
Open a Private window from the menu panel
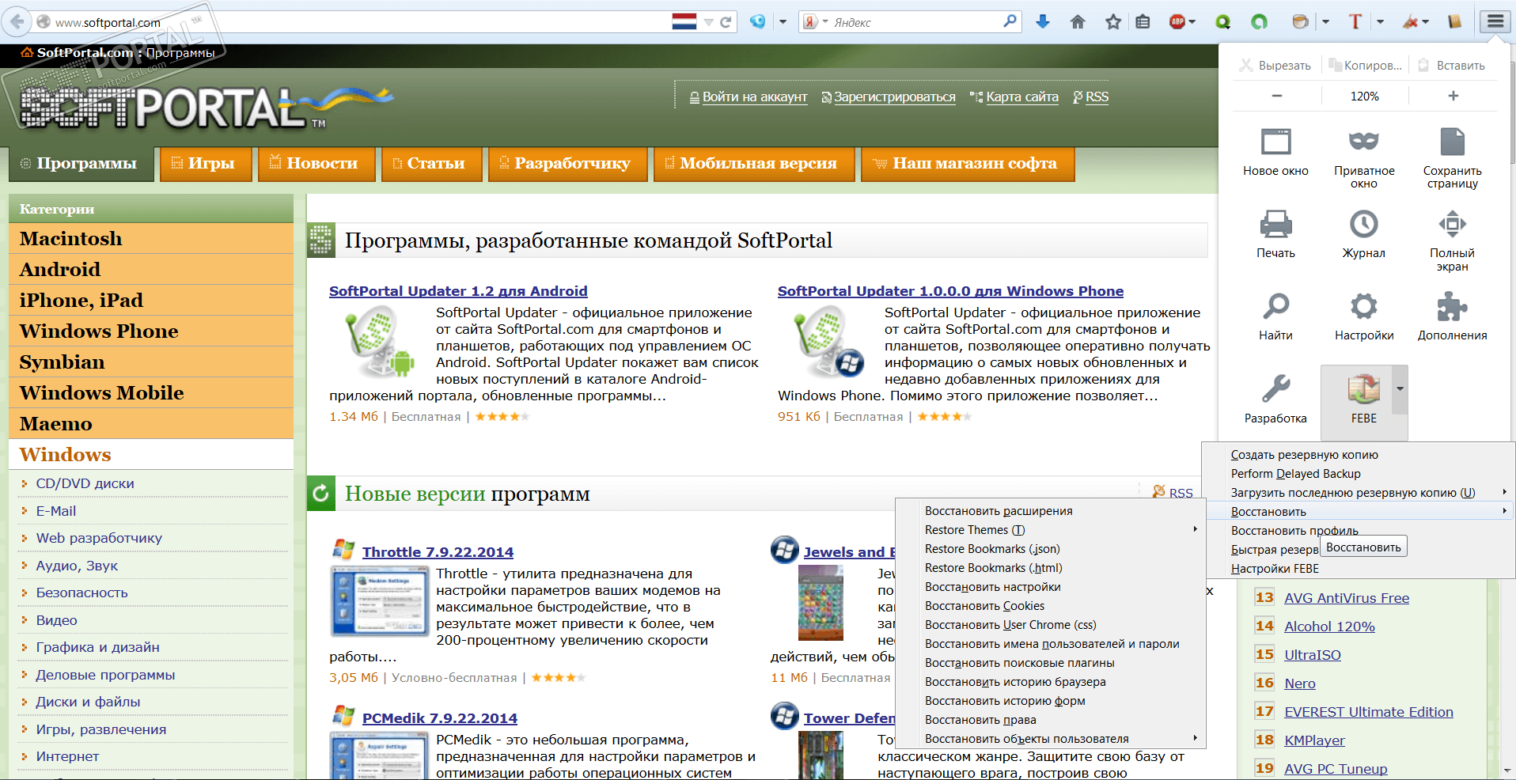pyautogui.click(x=1364, y=159)
